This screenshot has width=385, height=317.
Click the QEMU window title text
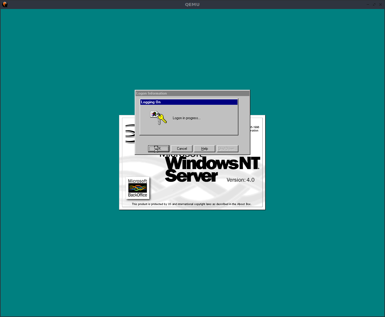point(192,5)
